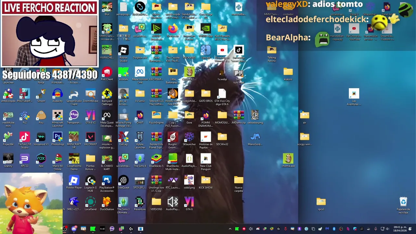Open the Meta Quest Developer Hub shortcut
The height and width of the screenshot is (234, 416).
tap(107, 119)
